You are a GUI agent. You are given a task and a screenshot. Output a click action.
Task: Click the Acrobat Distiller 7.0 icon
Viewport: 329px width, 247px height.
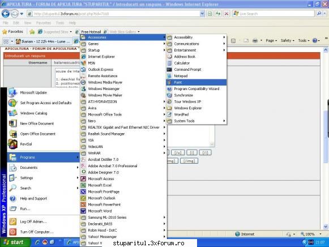tap(83, 160)
